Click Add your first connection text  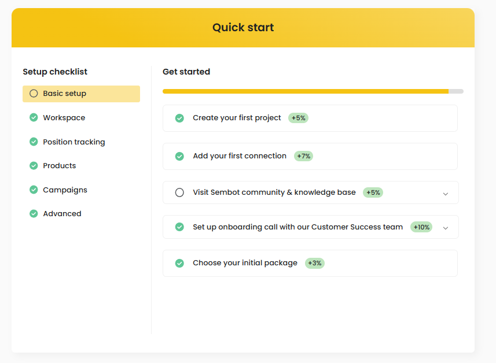240,156
